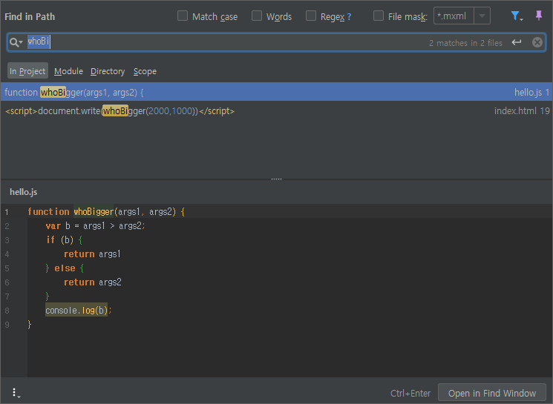The width and height of the screenshot is (553, 404).
Task: Click Open in Find Window button
Action: coord(492,393)
